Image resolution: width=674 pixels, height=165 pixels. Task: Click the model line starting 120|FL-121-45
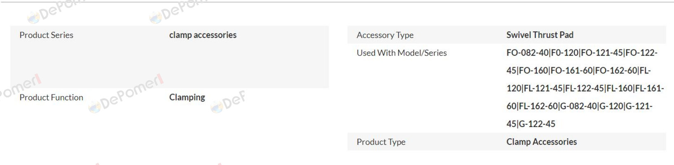585,88
